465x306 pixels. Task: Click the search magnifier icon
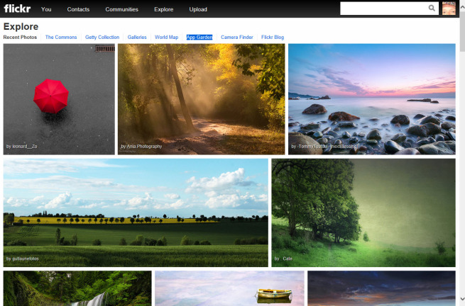(432, 8)
